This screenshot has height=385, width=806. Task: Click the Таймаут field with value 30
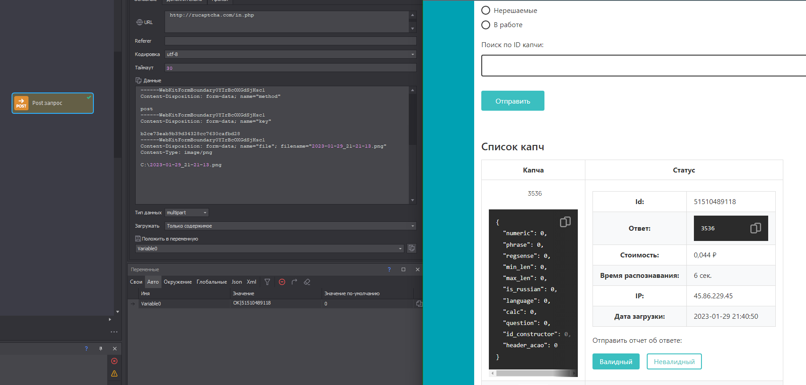(x=290, y=68)
